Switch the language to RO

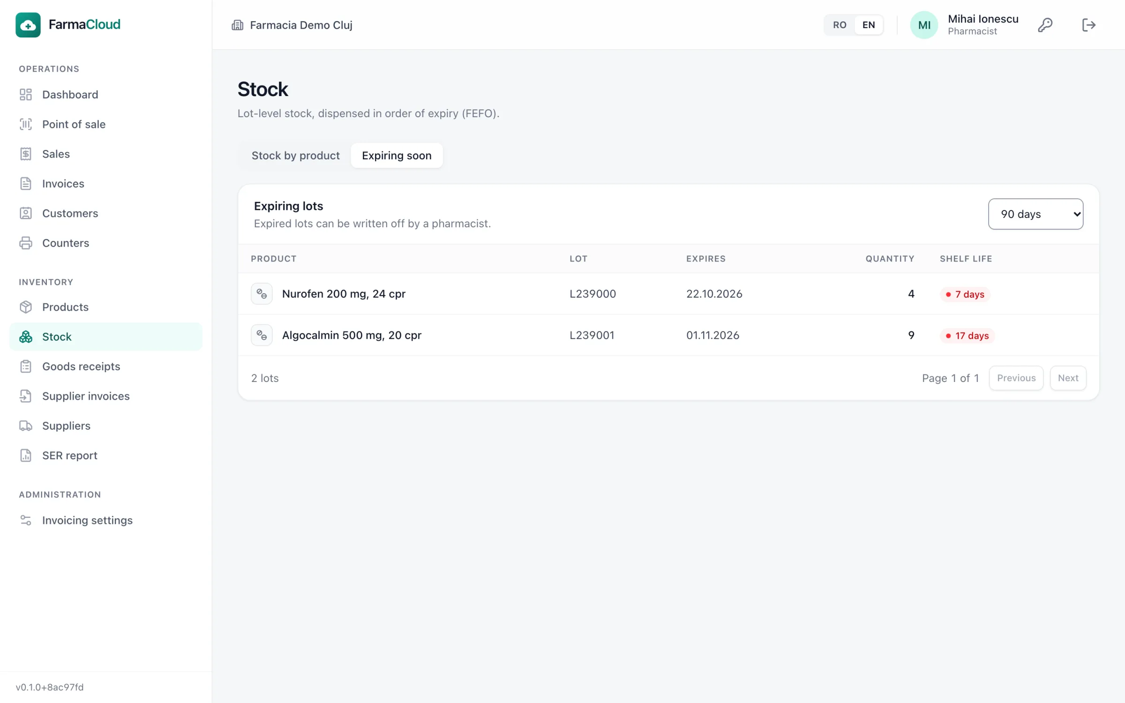tap(840, 25)
